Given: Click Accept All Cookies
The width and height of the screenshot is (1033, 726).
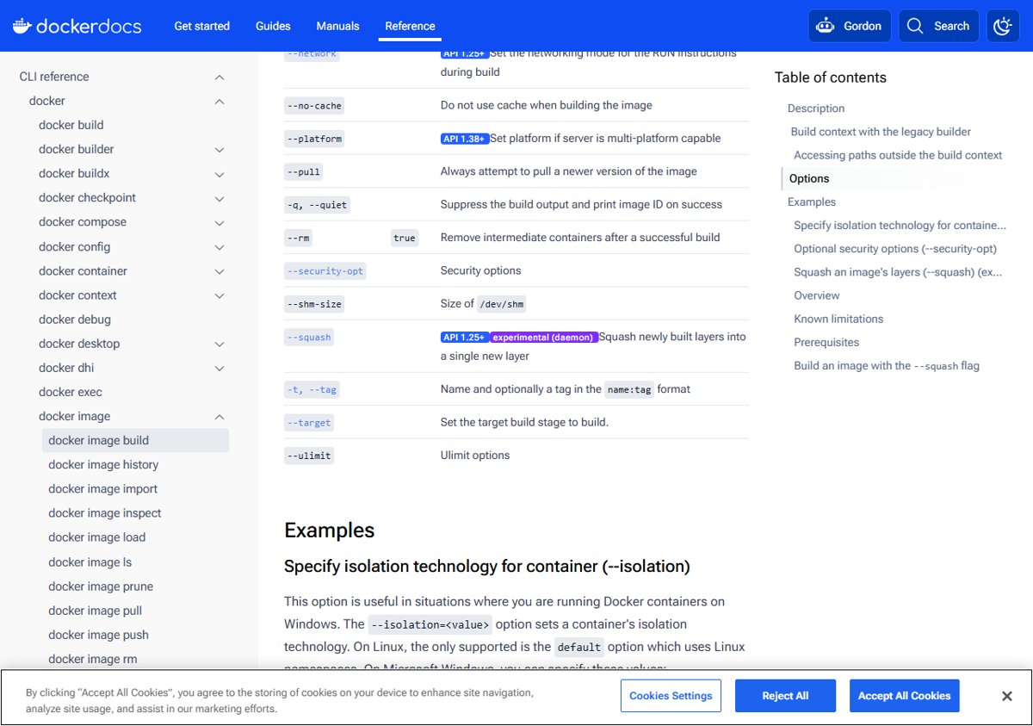Looking at the screenshot, I should point(905,696).
